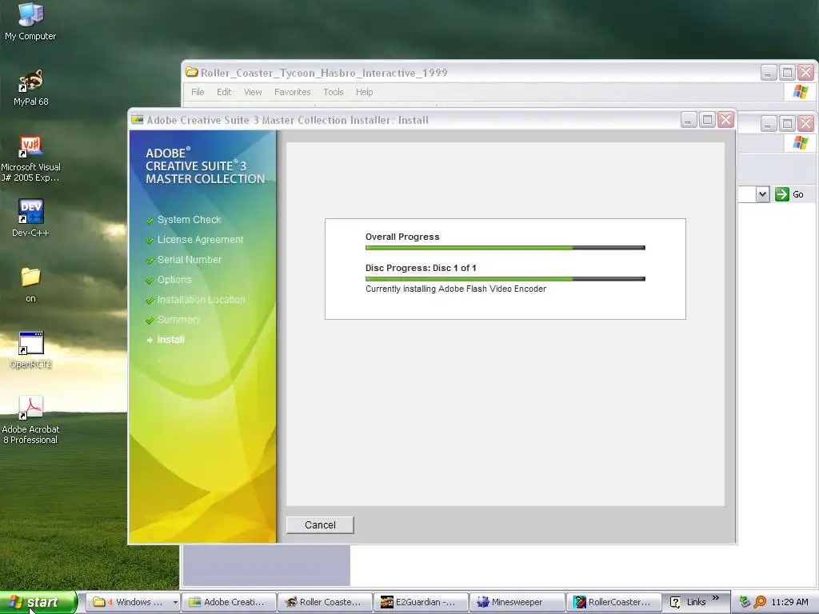Image resolution: width=819 pixels, height=614 pixels.
Task: Open Adobe Acrobat 8 Professional shortcut
Action: [x=30, y=419]
